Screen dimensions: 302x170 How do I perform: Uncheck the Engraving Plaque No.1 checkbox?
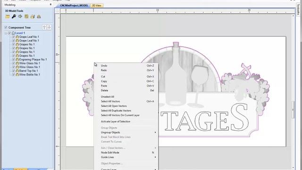click(x=14, y=59)
